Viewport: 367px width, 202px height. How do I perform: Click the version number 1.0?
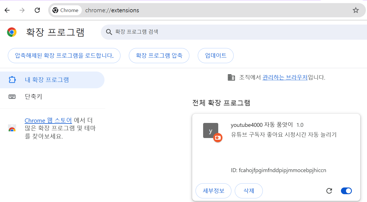click(300, 125)
